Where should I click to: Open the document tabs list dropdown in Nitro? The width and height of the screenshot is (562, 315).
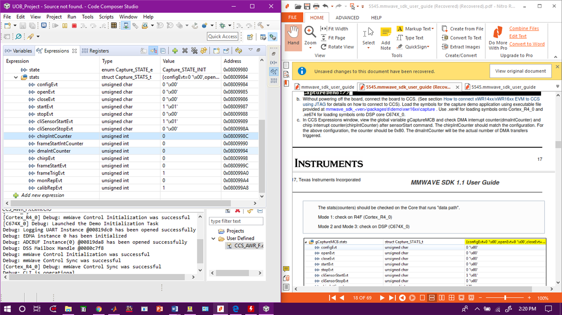click(557, 87)
